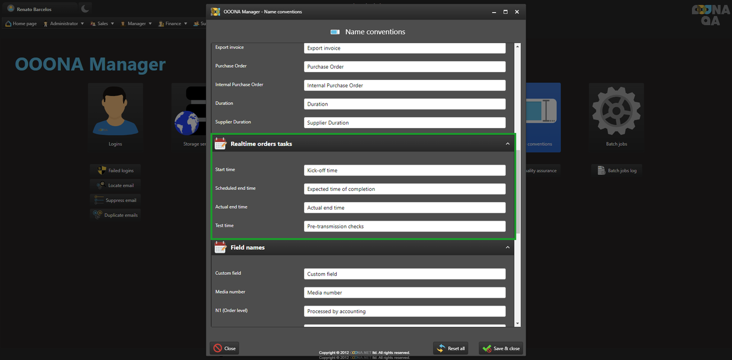Click the Logins user avatar icon

point(115,111)
